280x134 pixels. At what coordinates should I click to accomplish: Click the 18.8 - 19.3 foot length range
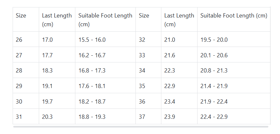92,117
